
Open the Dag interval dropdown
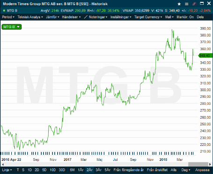[186, 170]
